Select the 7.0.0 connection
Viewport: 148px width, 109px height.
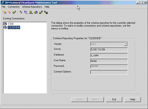tap(11, 24)
